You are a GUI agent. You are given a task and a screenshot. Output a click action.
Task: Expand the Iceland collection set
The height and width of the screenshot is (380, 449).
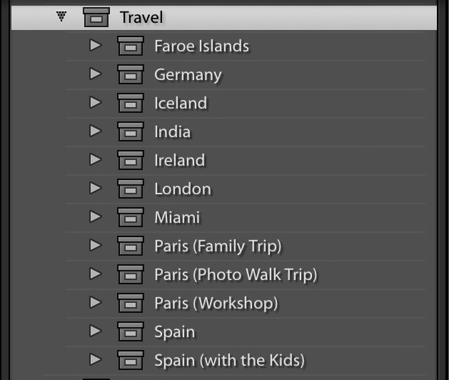click(96, 102)
